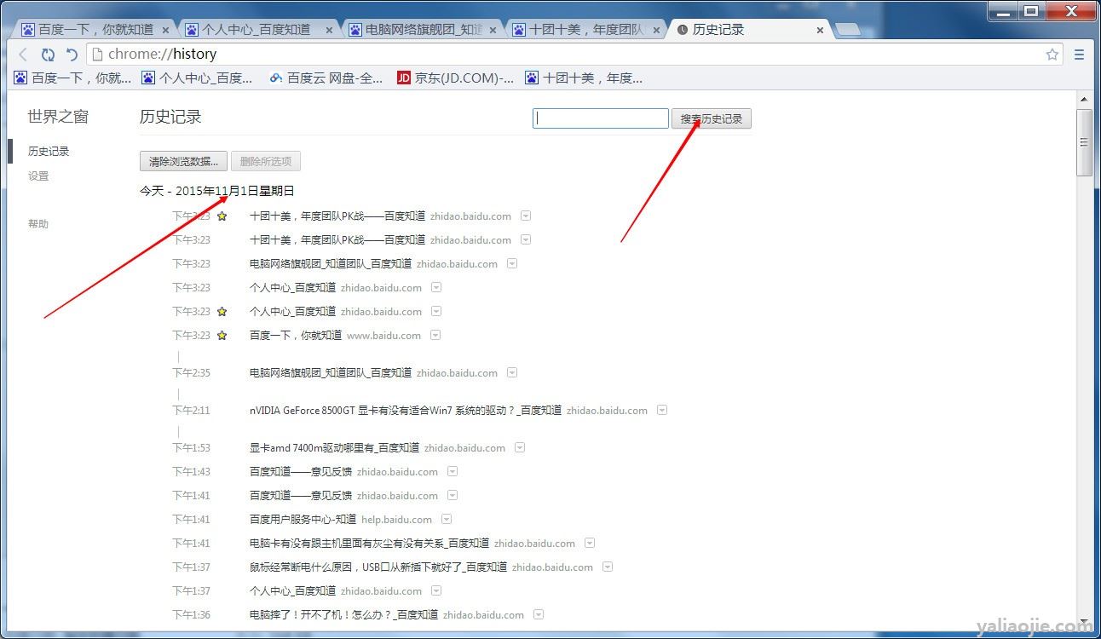Reload the page with the refresh icon

[48, 55]
